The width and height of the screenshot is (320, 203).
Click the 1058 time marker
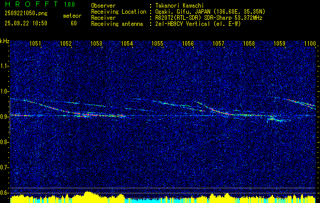tap(249, 43)
